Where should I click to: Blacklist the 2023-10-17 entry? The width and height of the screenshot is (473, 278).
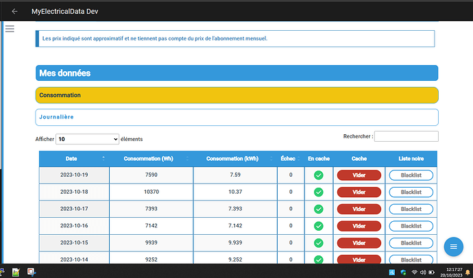tap(411, 209)
